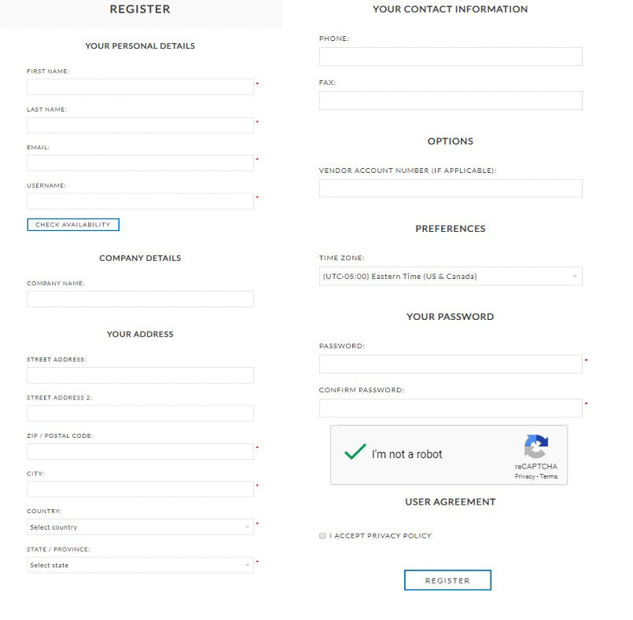633x620 pixels.
Task: Click the Company Name field
Action: coord(140,299)
